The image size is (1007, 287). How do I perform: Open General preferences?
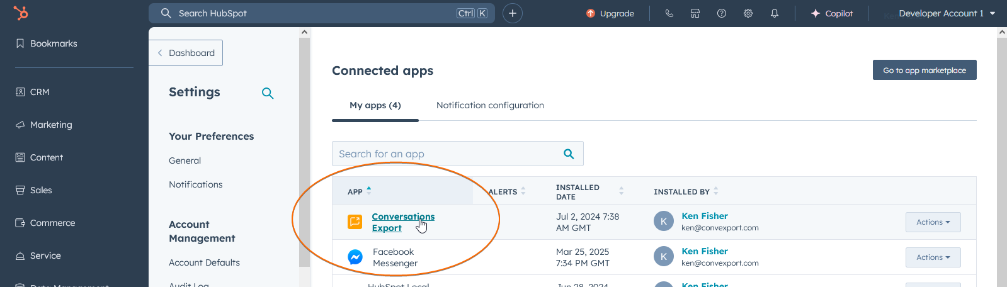[x=185, y=160]
